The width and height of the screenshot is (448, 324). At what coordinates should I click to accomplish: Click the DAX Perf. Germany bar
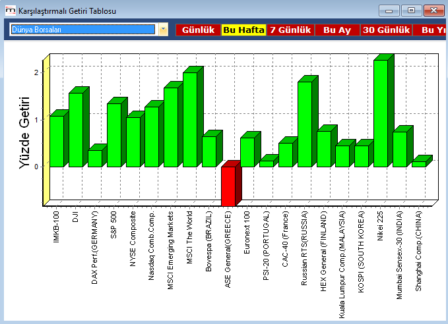(95, 158)
